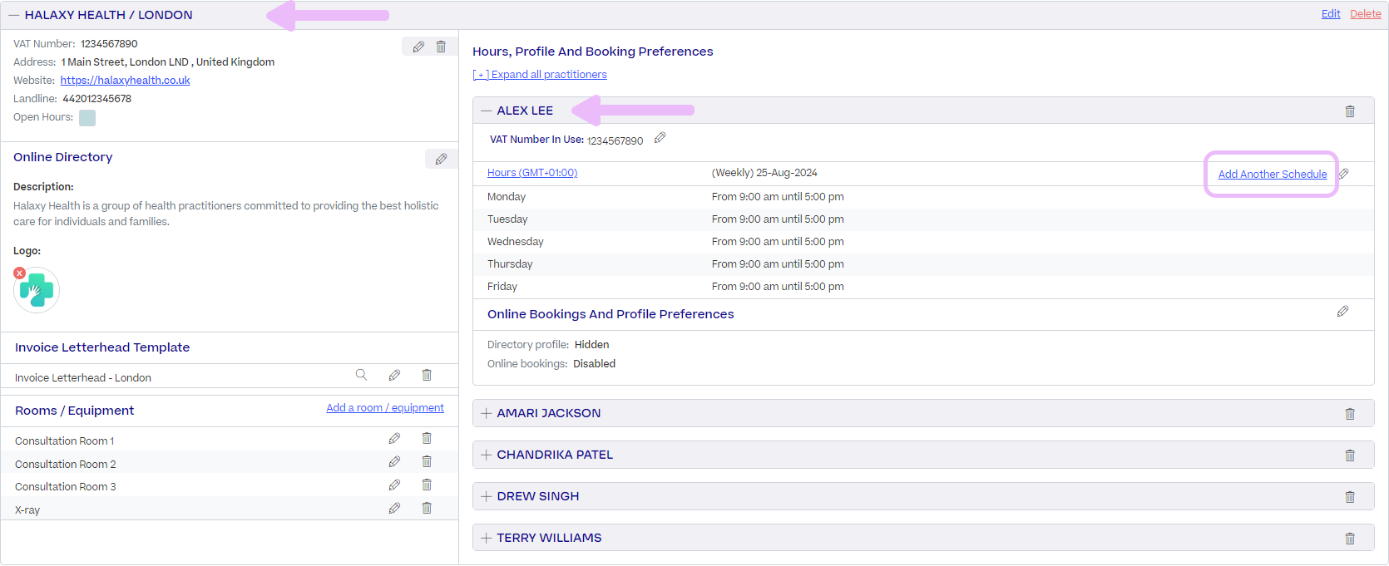Delete practitioner Drew Singh with trash icon
The image size is (1389, 566).
point(1350,497)
